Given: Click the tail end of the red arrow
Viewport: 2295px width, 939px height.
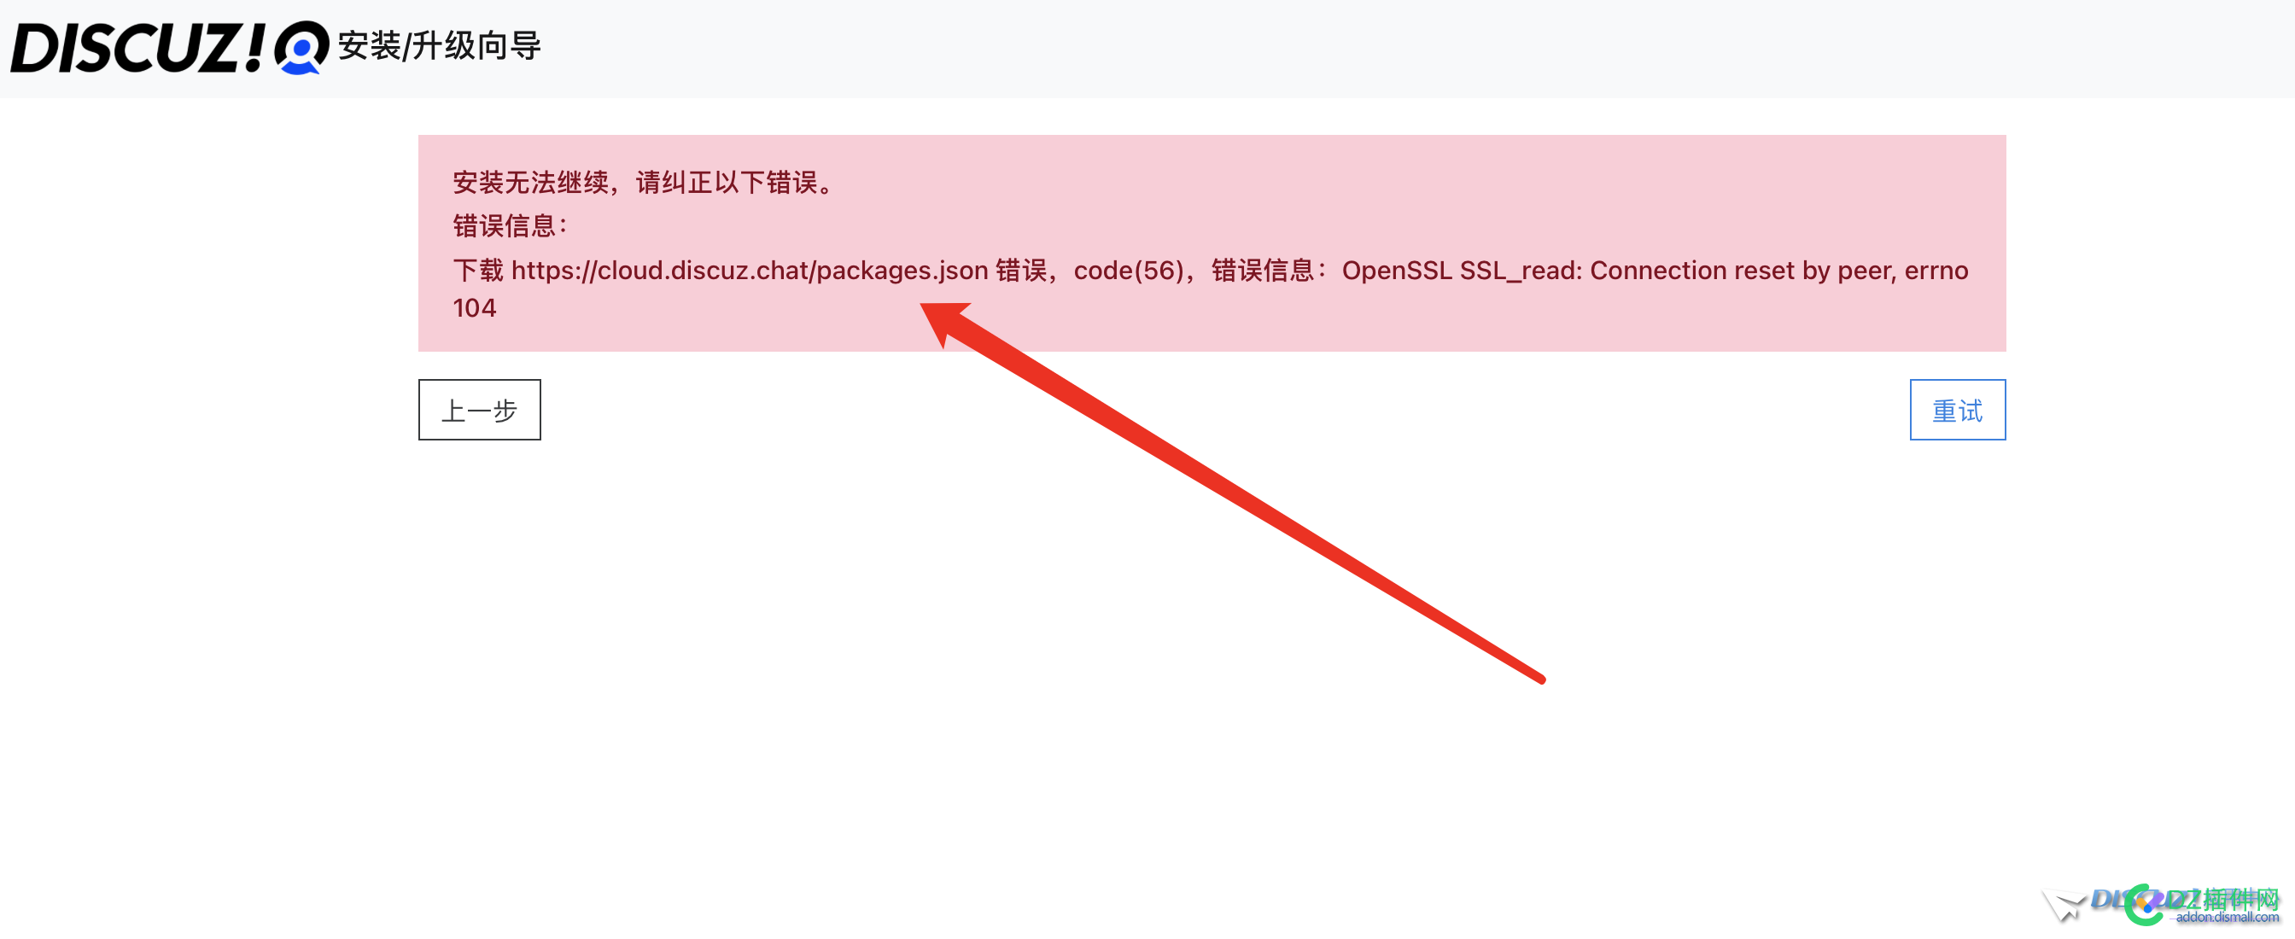Looking at the screenshot, I should pos(1539,679).
